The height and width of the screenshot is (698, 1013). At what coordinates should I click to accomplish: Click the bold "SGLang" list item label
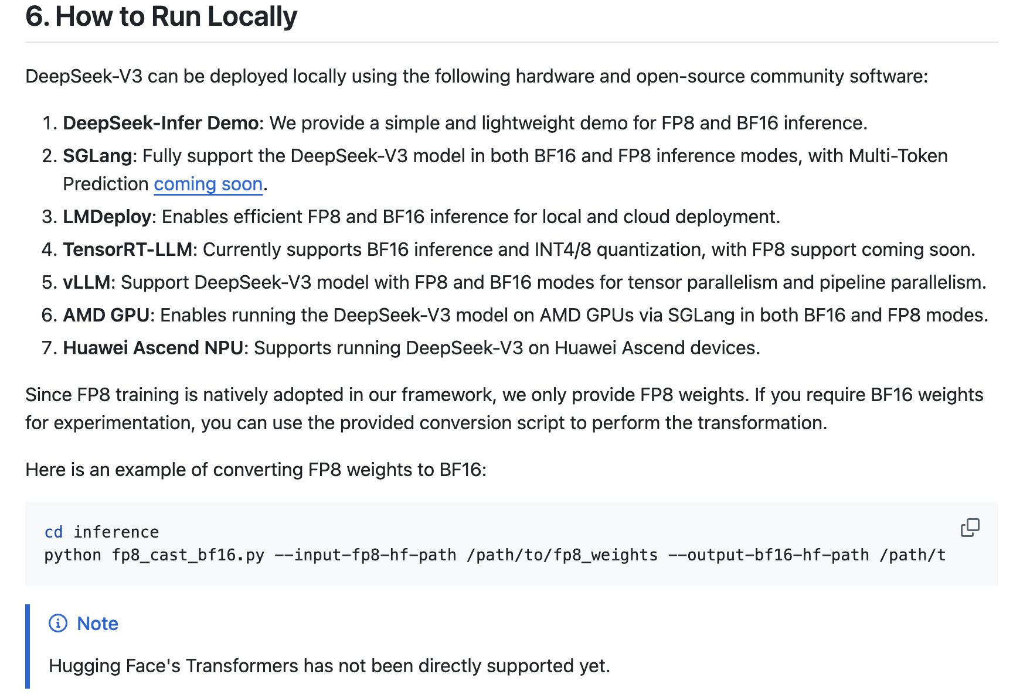(x=97, y=156)
